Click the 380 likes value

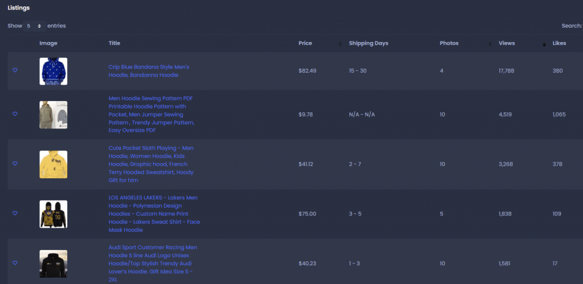557,71
